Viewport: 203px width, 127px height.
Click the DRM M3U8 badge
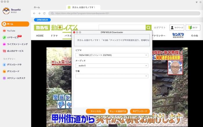click(42, 20)
